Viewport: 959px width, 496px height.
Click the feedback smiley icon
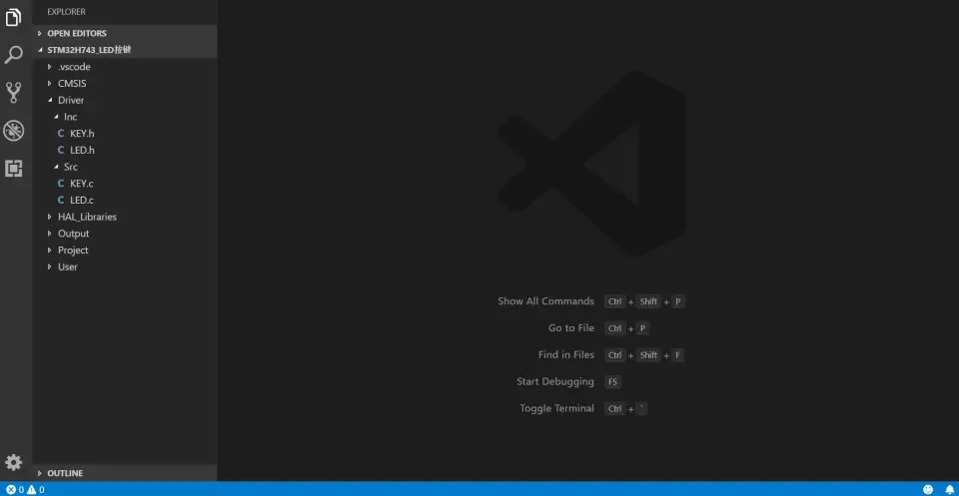click(928, 489)
